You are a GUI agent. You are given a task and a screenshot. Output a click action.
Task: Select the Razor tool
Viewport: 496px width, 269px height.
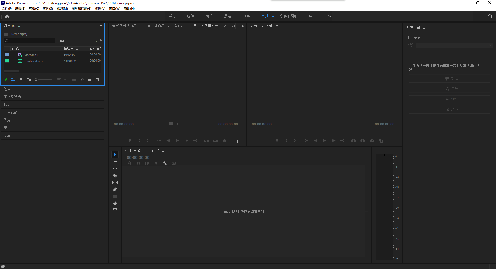[x=115, y=176]
